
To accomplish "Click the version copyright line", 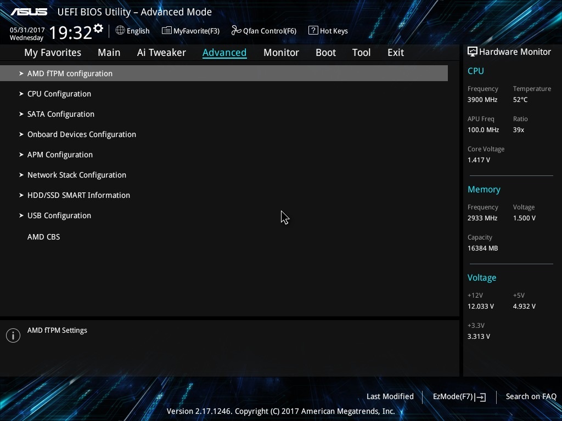I will 280,411.
